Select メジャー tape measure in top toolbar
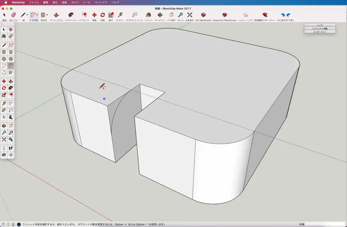347x227 pixels. click(120, 17)
